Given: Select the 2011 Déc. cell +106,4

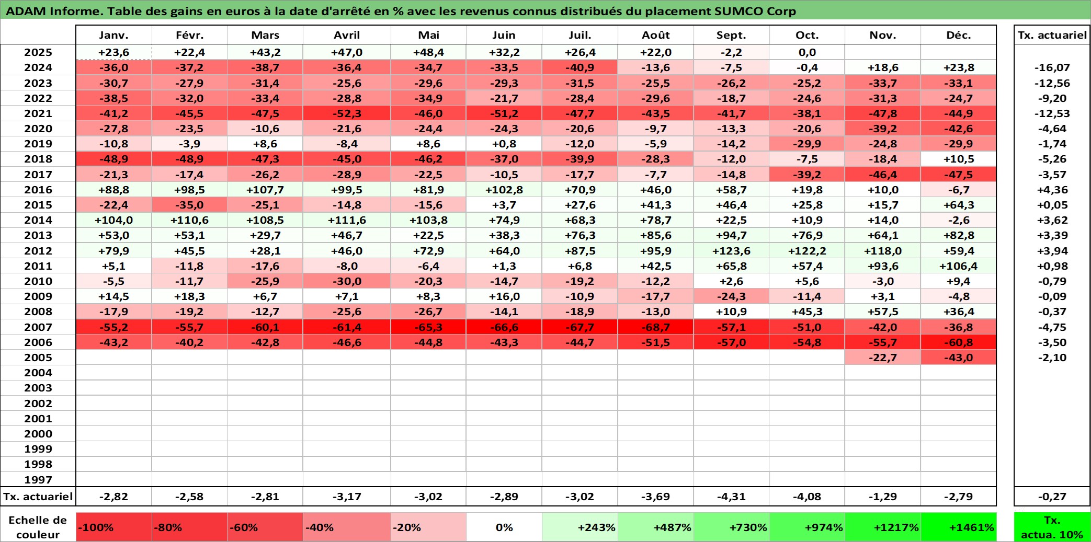Looking at the screenshot, I should [959, 266].
